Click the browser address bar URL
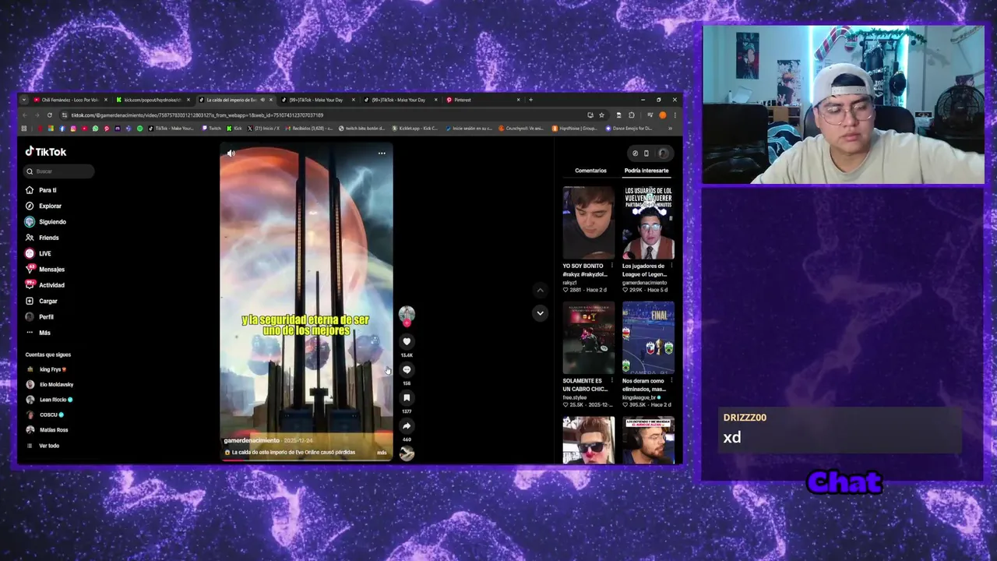Image resolution: width=997 pixels, height=561 pixels. (197, 115)
